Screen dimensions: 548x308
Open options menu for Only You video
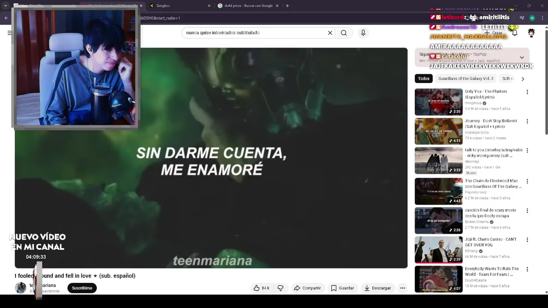[527, 92]
